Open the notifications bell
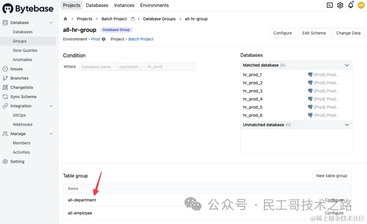 pyautogui.click(x=351, y=5)
